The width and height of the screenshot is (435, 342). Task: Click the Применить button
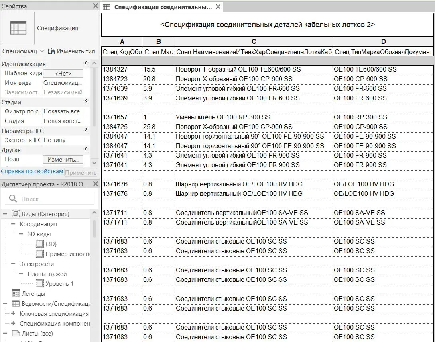point(81,172)
